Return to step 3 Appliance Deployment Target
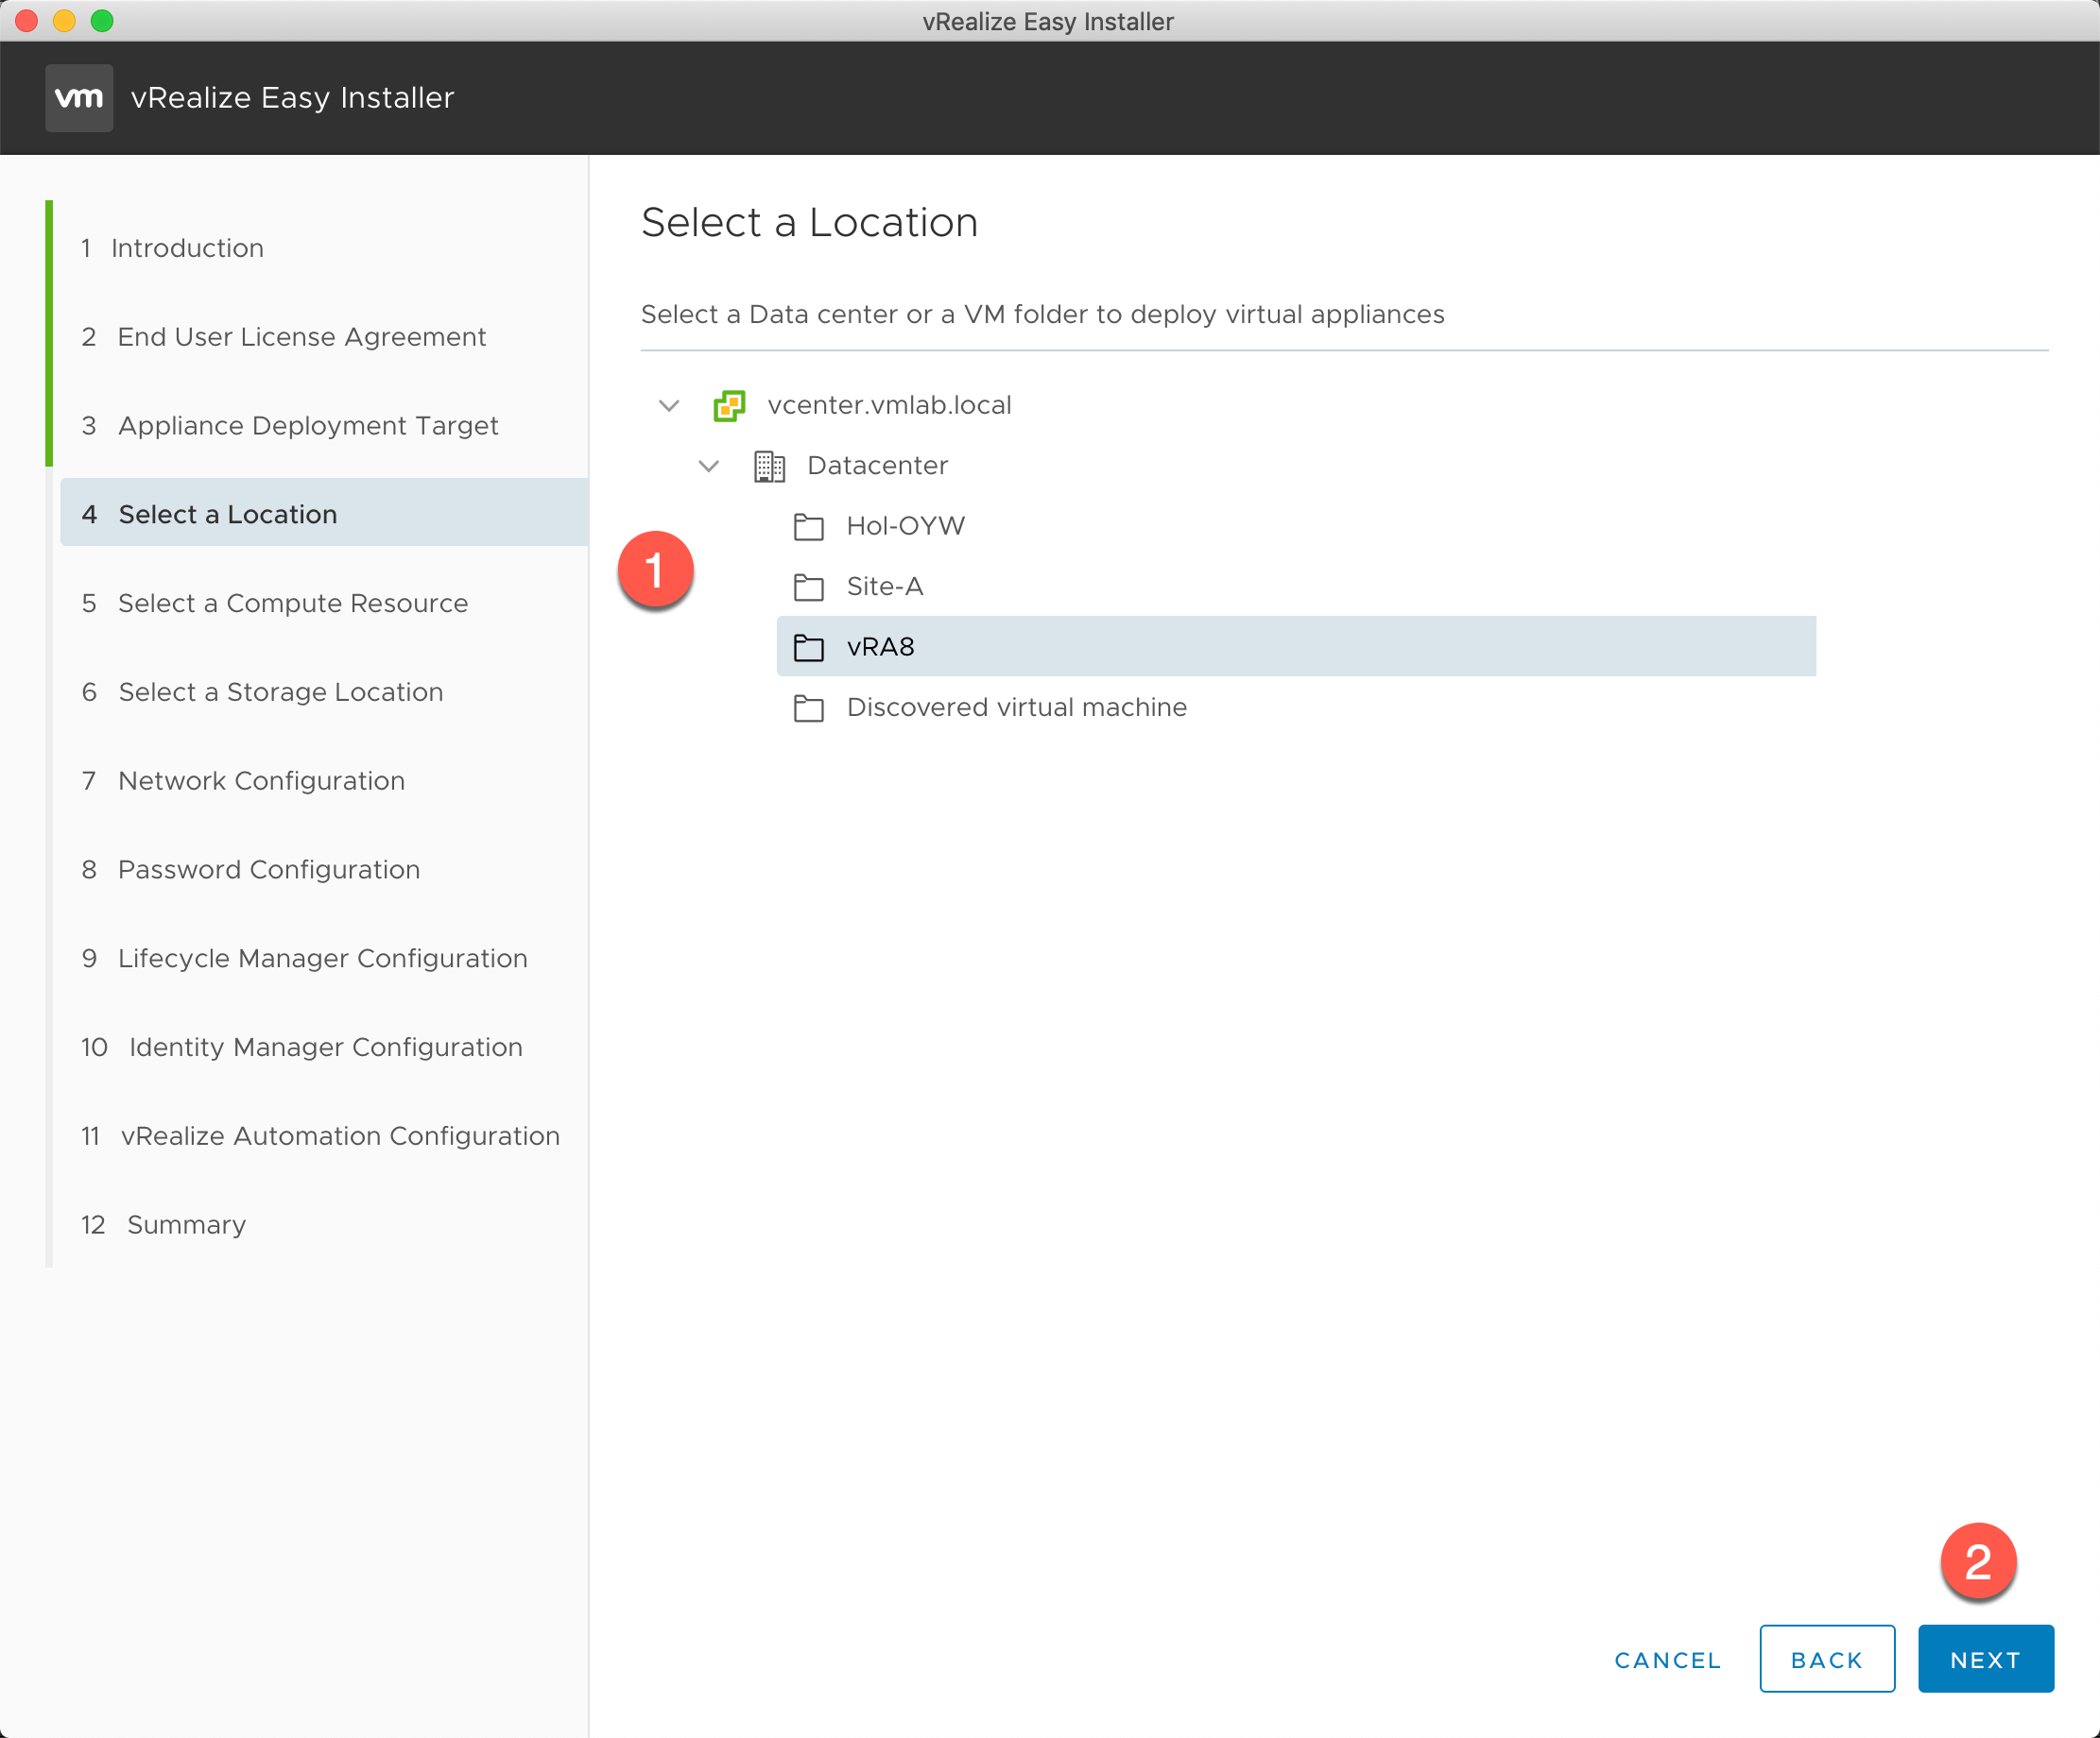 [x=290, y=426]
